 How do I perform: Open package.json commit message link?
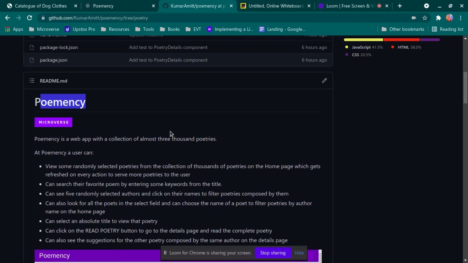click(168, 60)
